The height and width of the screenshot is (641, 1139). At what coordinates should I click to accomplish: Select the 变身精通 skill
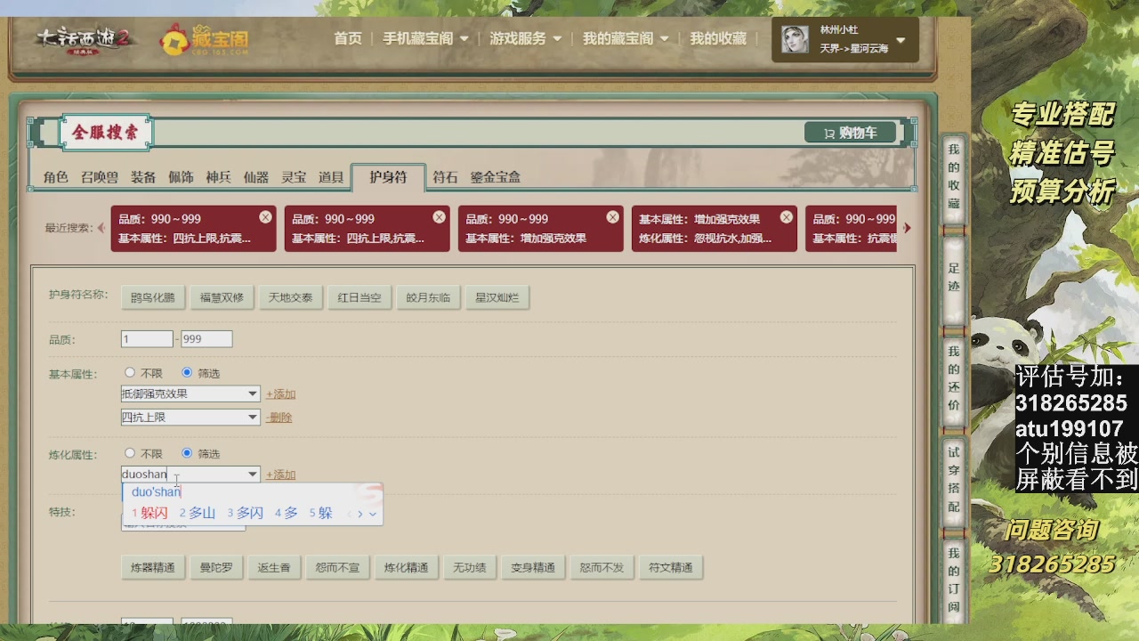tap(532, 567)
